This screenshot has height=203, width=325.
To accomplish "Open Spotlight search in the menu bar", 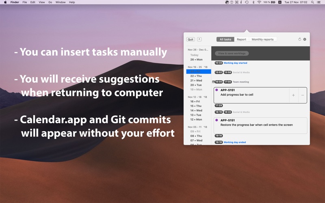I will 312,2.
